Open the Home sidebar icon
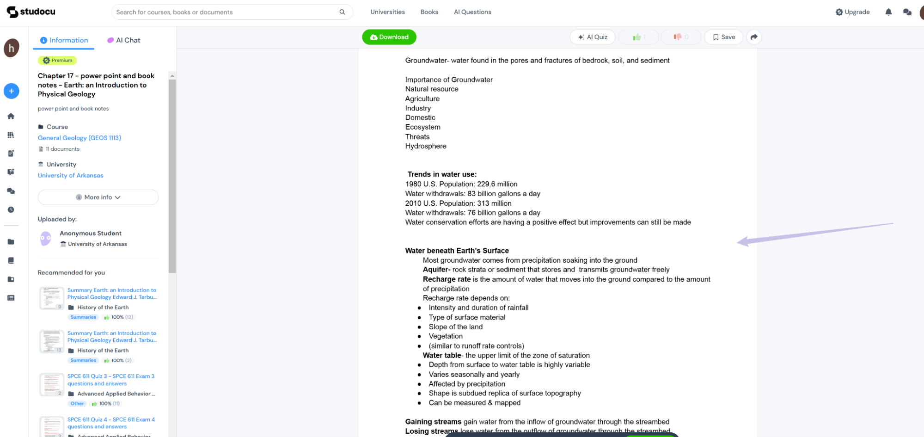 click(11, 116)
